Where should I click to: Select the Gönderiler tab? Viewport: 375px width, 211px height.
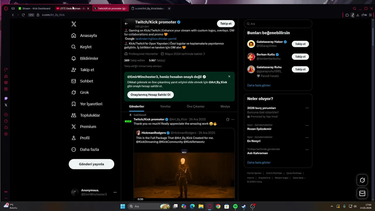click(x=137, y=106)
